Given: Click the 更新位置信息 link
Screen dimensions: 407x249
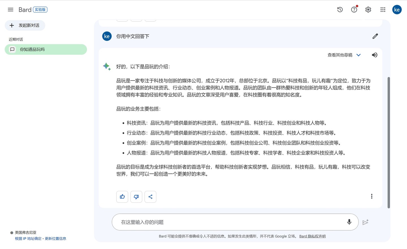Looking at the screenshot, I should pos(55,239).
